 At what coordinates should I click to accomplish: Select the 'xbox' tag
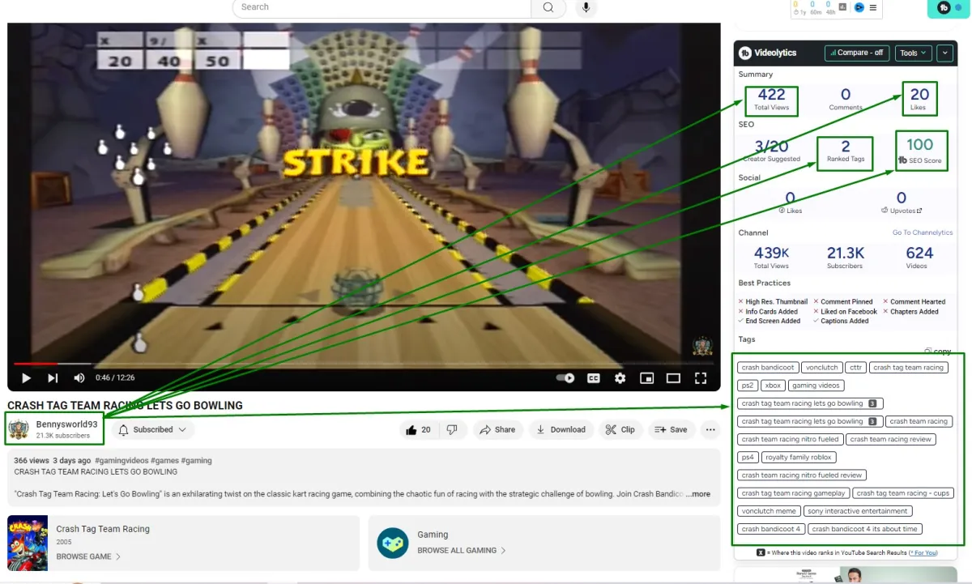click(x=774, y=386)
